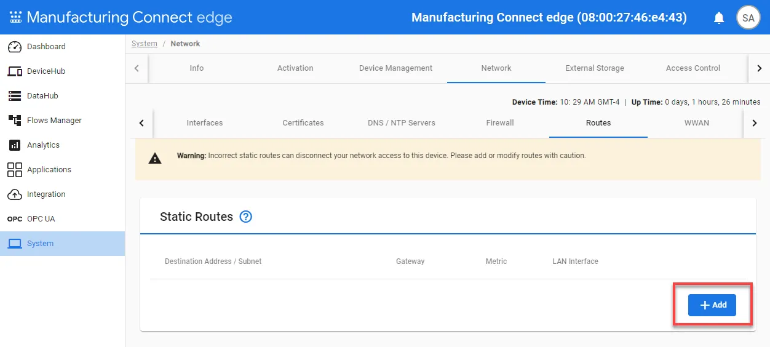The image size is (770, 347).
Task: Navigate to Flows Manager
Action: pyautogui.click(x=62, y=121)
